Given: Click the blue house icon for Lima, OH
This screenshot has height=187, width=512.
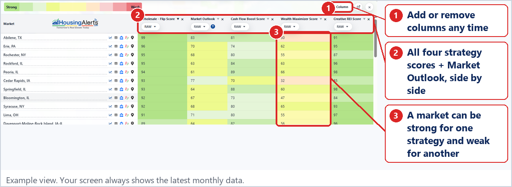Looking at the screenshot, I should [121, 115].
